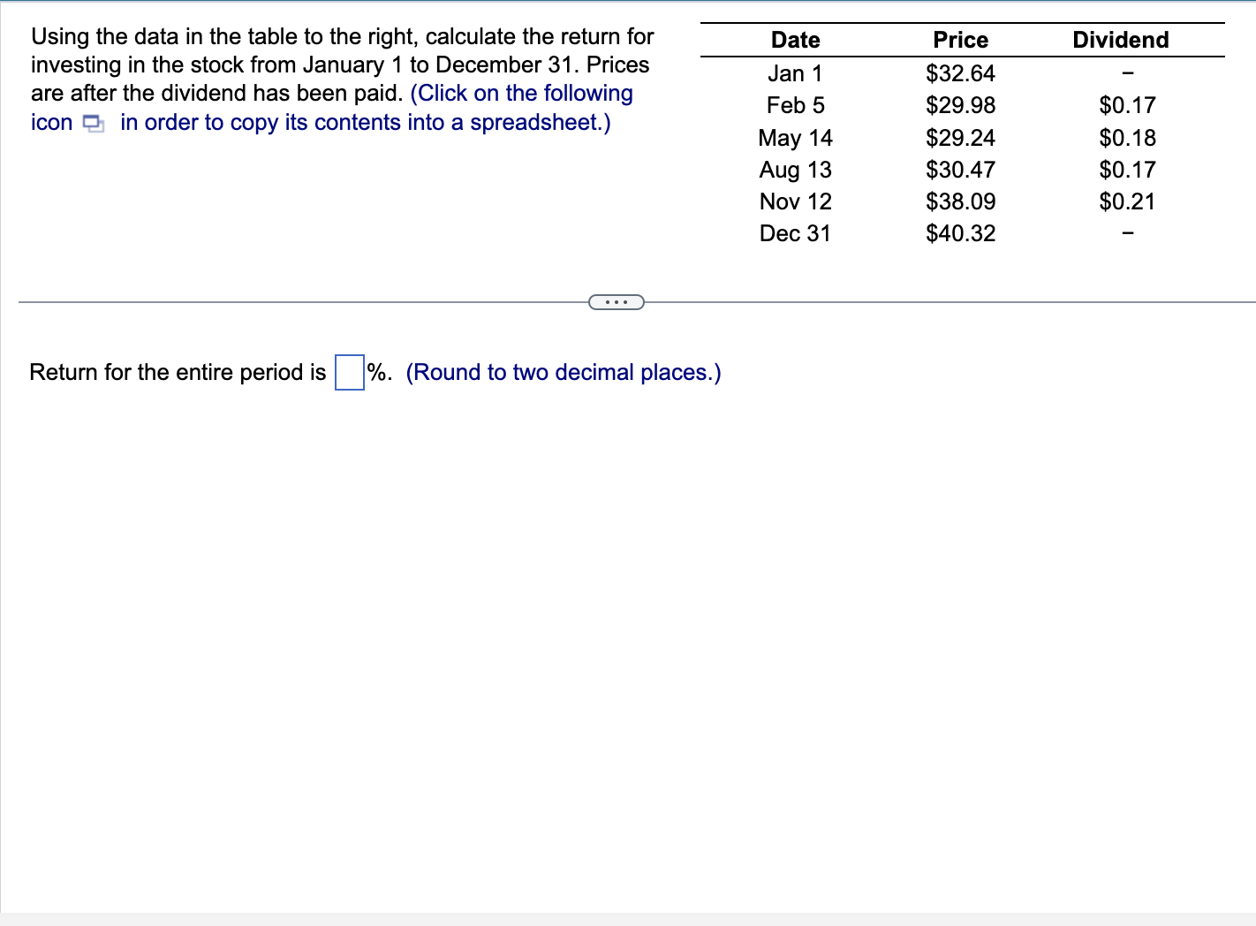Click 'Return for the entire period is' label
The height and width of the screenshot is (926, 1256).
178,372
